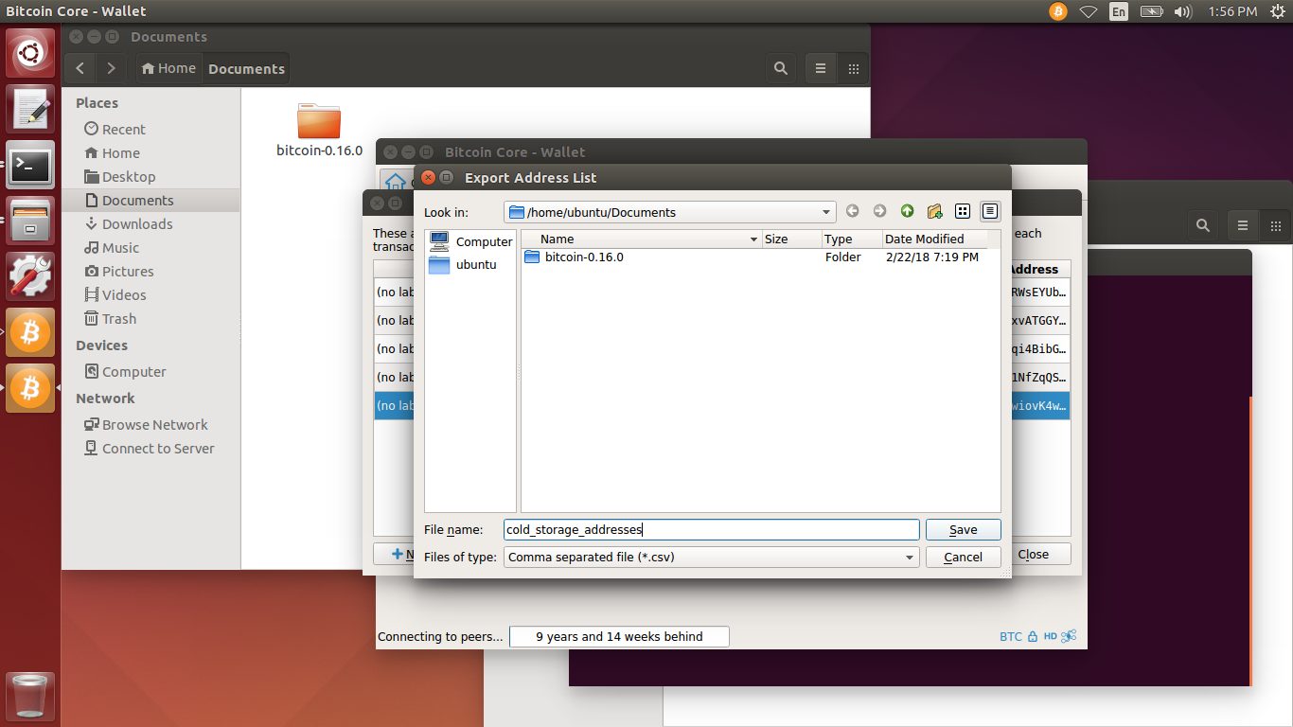1293x727 pixels.
Task: Click Documents breadcrumb in file manager
Action: pos(246,68)
